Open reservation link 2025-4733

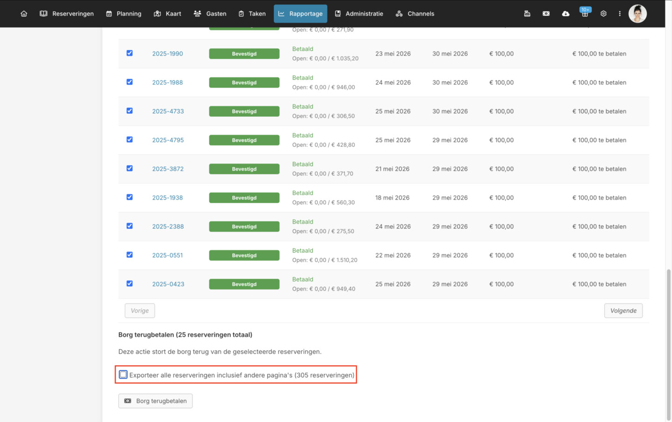point(168,111)
